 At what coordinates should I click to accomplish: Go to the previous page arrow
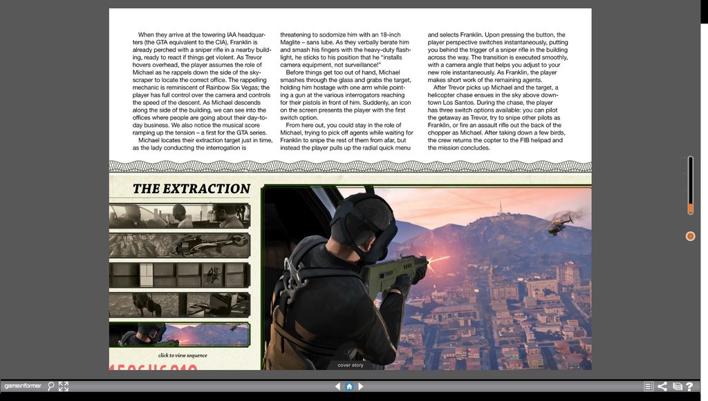coord(337,387)
